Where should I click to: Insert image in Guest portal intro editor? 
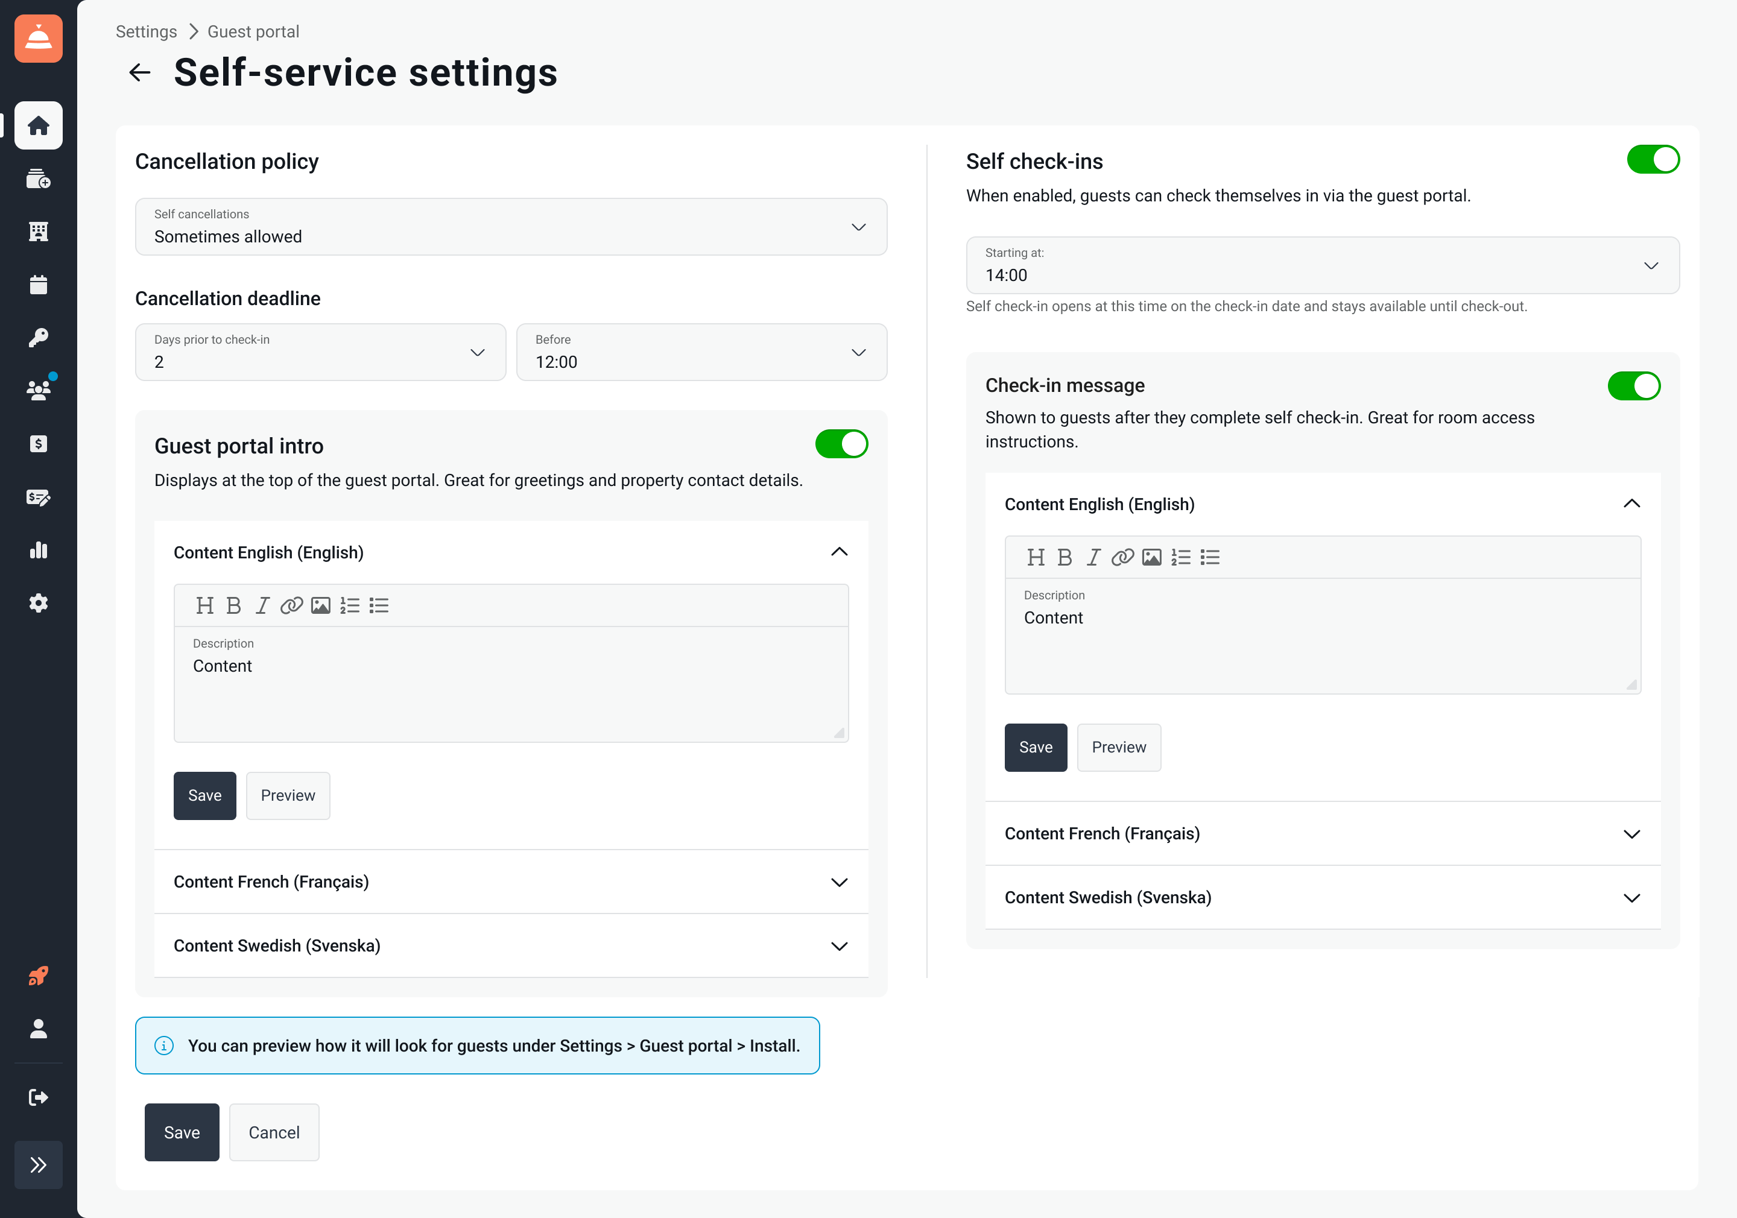coord(321,605)
